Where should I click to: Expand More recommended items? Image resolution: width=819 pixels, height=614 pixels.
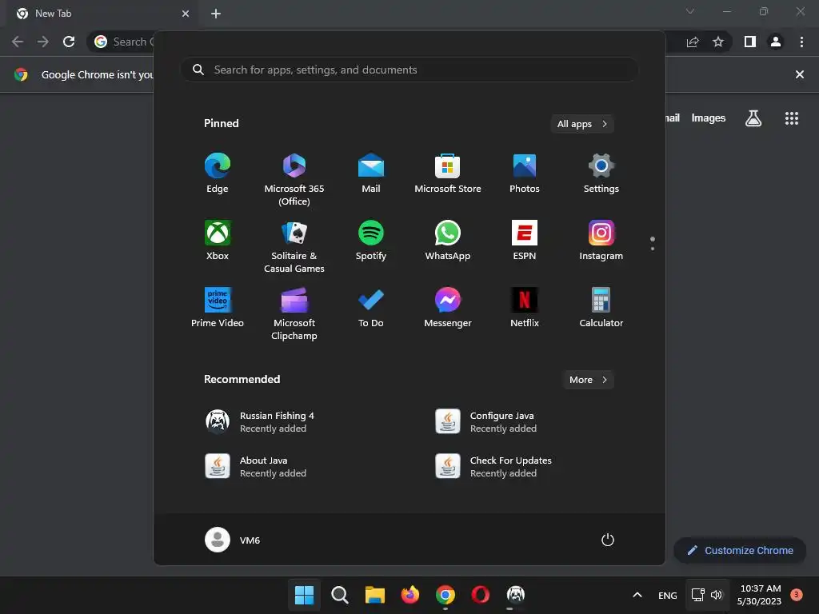click(588, 380)
